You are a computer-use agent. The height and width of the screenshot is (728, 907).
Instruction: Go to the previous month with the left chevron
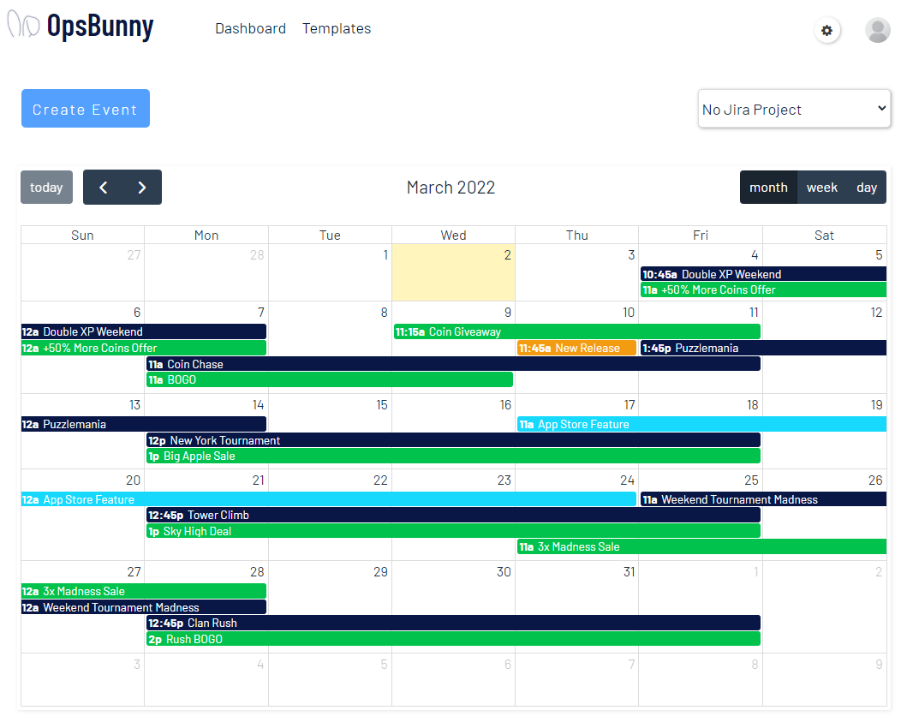[103, 187]
